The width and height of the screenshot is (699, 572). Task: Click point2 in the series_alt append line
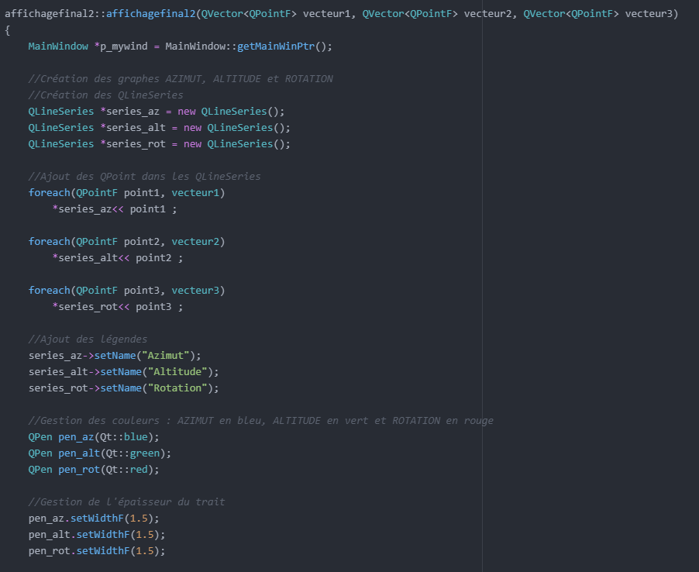click(x=153, y=258)
